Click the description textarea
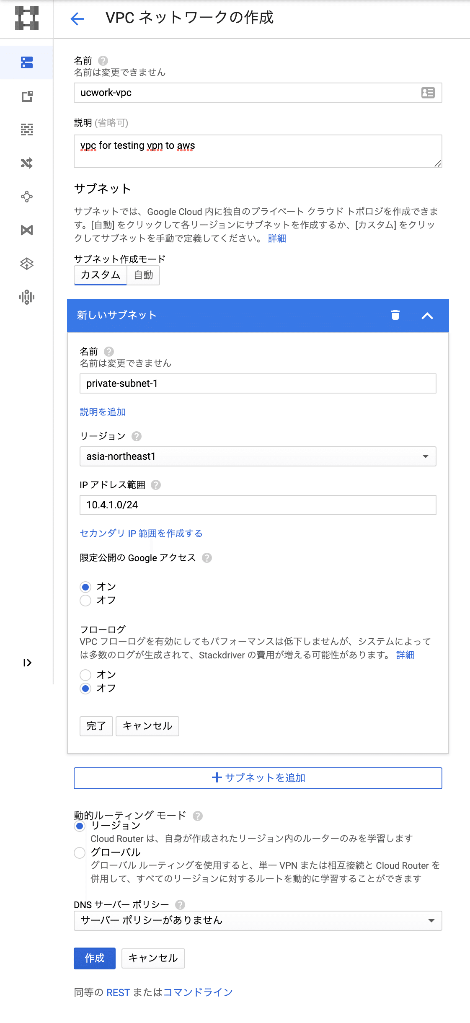This screenshot has width=470, height=1023. [258, 151]
